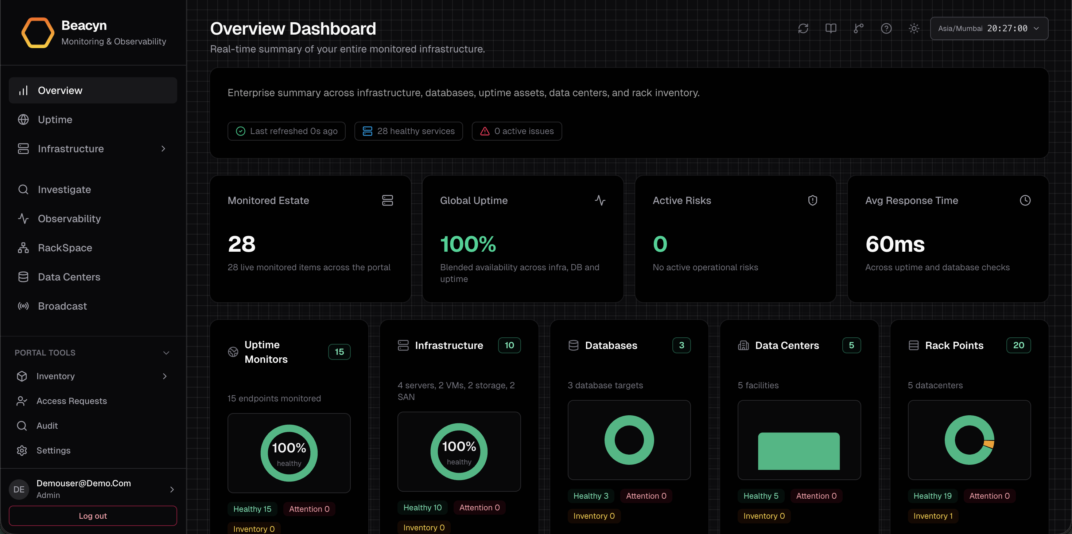
Task: Go to Overview in sidebar
Action: [x=93, y=90]
